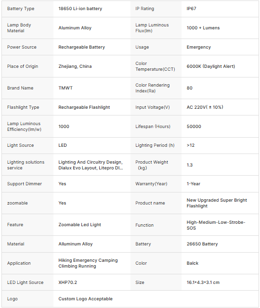The width and height of the screenshot is (260, 308).
Task: Select the High-Medium-Low-Strobe-SOS function value
Action: tap(216, 225)
